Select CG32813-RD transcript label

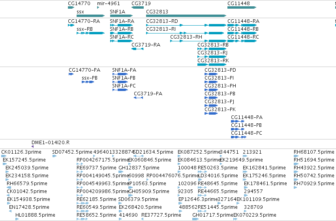coord(162,21)
